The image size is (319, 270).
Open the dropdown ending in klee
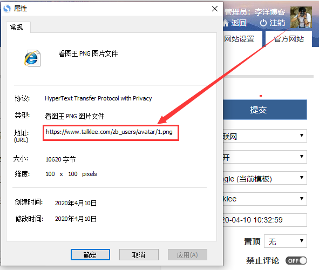265,199
